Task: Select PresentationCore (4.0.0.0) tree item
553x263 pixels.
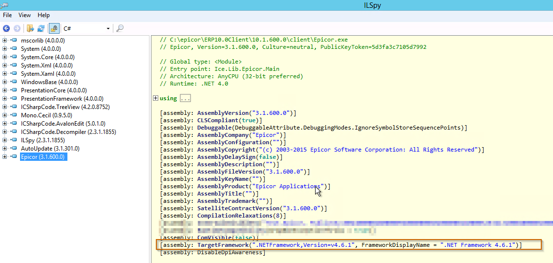Action: click(x=54, y=90)
